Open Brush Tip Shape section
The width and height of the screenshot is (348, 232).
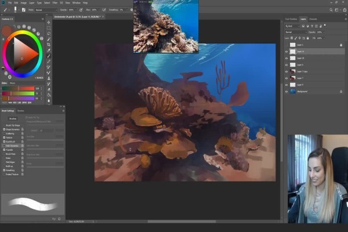click(13, 125)
